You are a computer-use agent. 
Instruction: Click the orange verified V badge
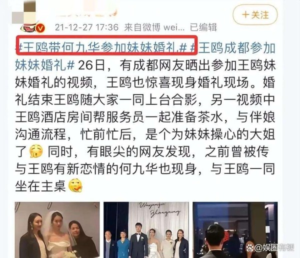[x=40, y=28]
